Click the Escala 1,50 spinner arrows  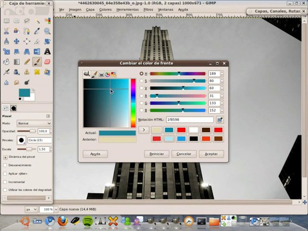tap(51, 149)
